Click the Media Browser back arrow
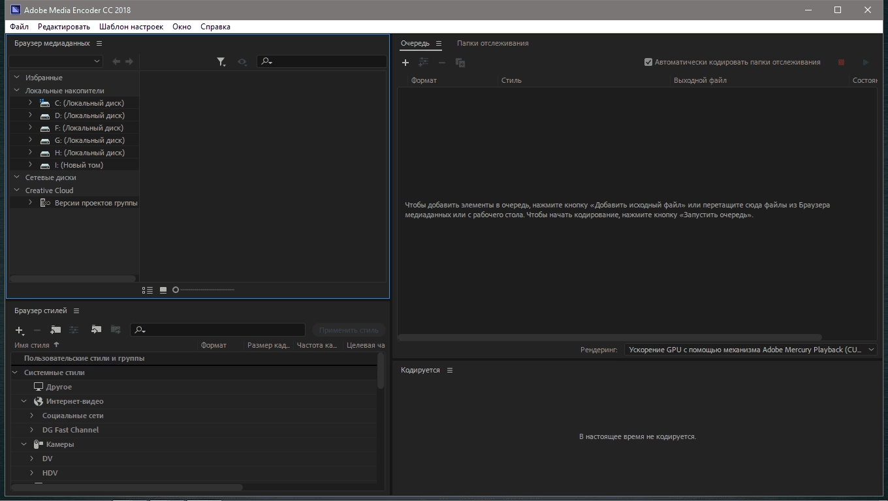 116,61
